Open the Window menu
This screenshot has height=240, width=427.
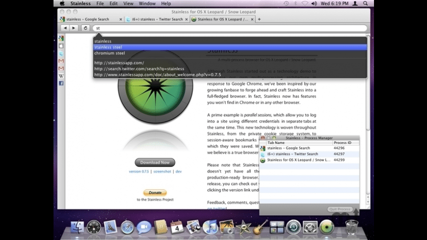pos(147,3)
